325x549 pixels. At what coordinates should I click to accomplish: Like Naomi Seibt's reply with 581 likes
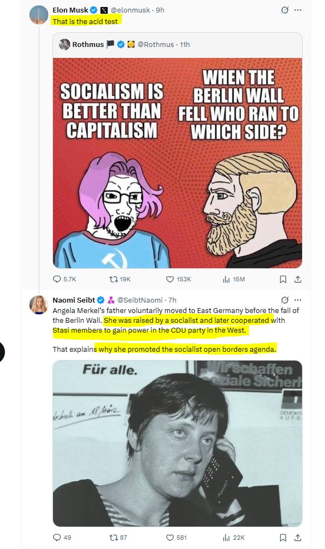(x=176, y=538)
